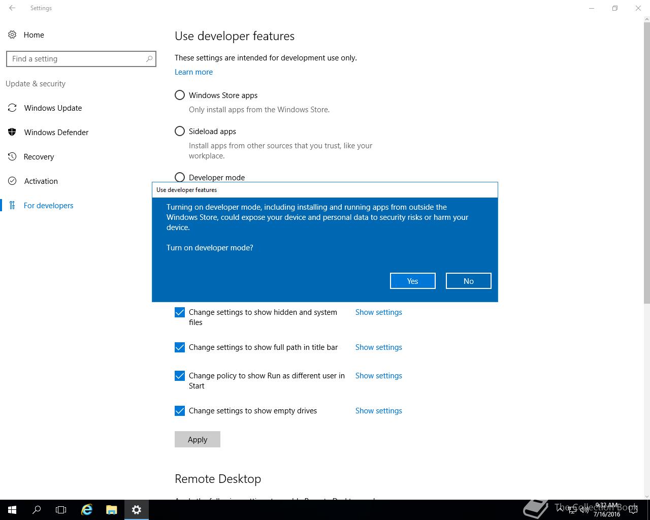The height and width of the screenshot is (520, 650).
Task: Click the search magnifier in Find a setting
Action: click(149, 59)
